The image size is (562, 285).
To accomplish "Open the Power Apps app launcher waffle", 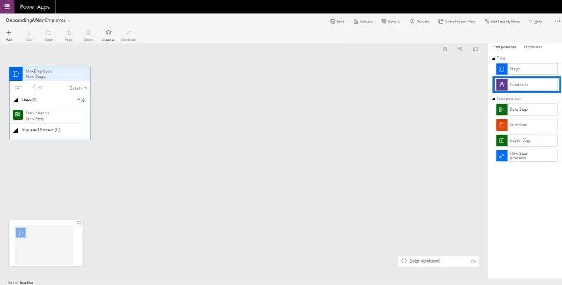I will point(7,7).
